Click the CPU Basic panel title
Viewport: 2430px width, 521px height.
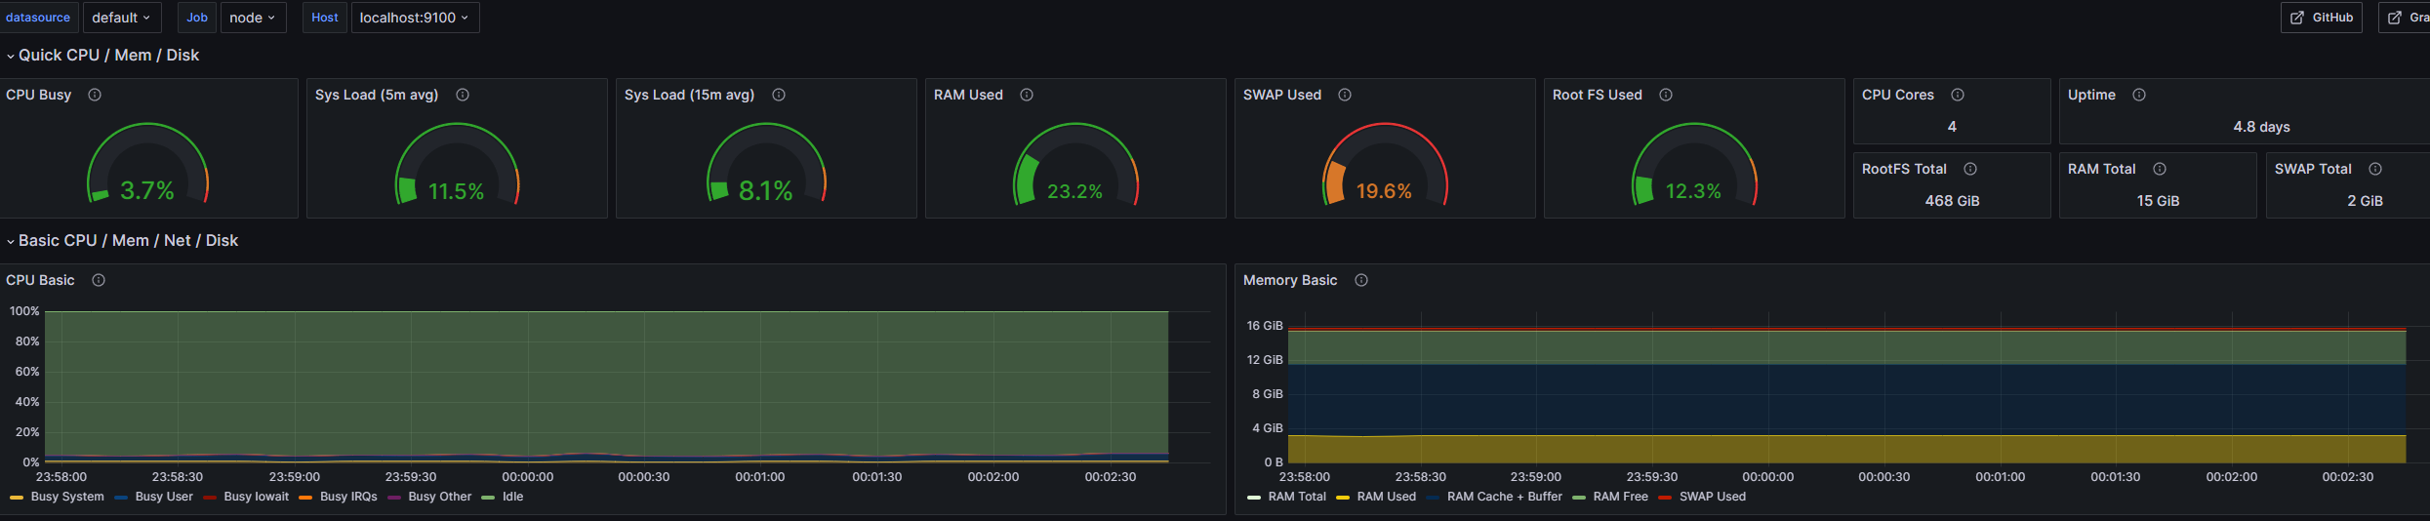point(40,280)
